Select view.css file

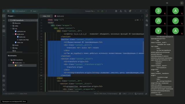(x=19, y=42)
